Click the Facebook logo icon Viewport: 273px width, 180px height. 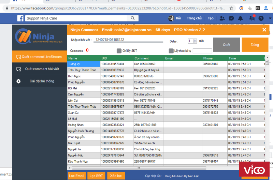(20, 18)
